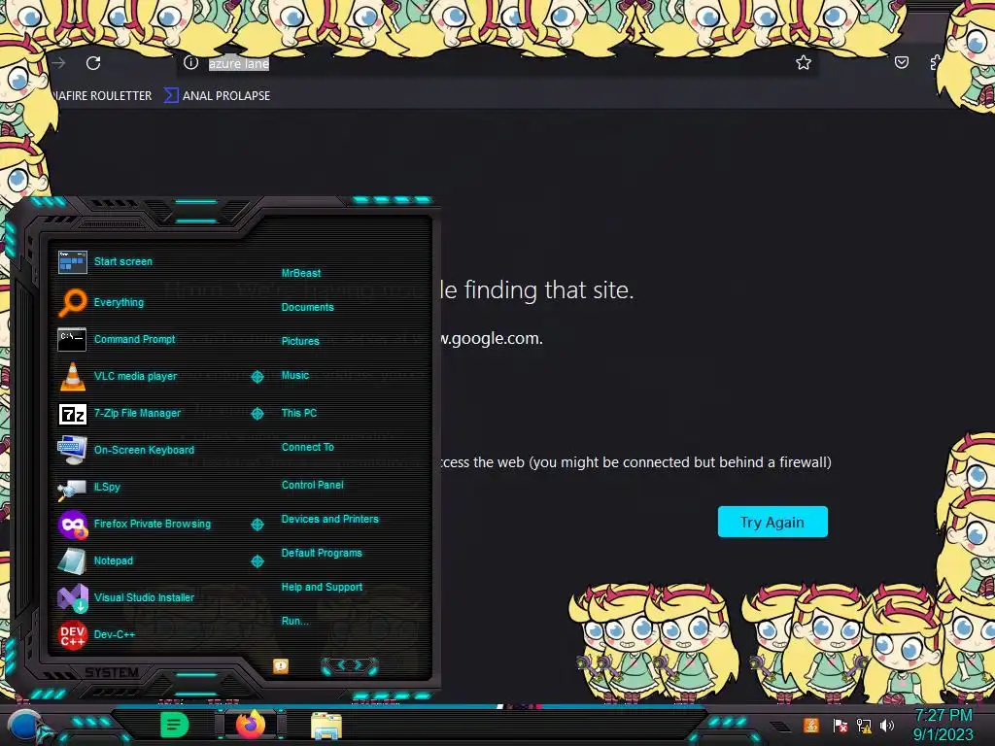Select Run... in start menu
The height and width of the screenshot is (746, 995).
(x=295, y=621)
